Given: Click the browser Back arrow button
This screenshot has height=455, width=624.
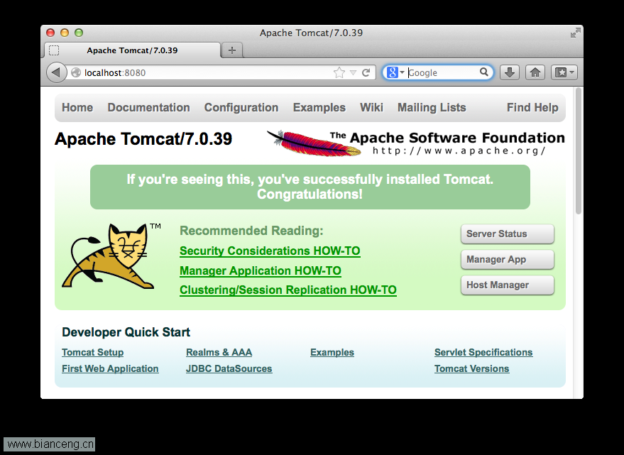Looking at the screenshot, I should [56, 72].
